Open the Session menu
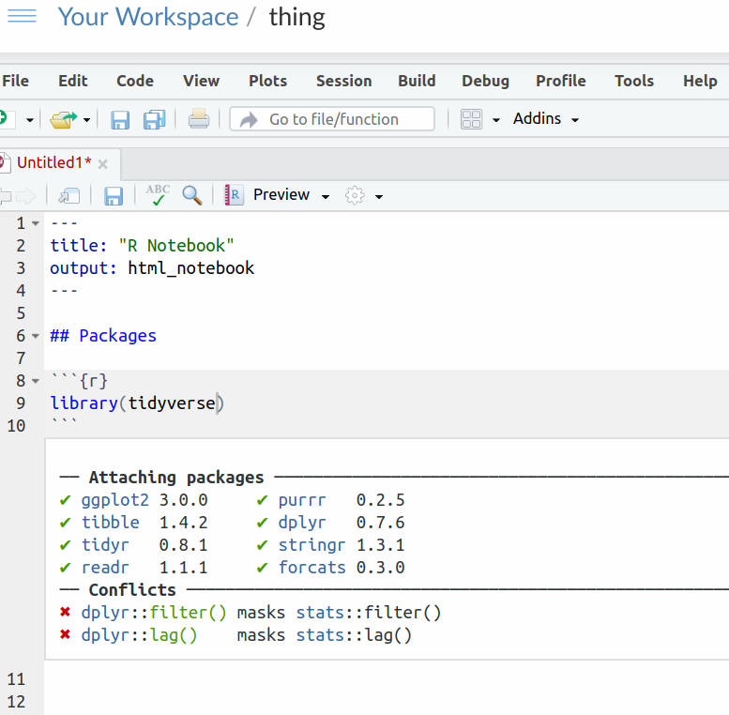729x715 pixels. pos(343,81)
